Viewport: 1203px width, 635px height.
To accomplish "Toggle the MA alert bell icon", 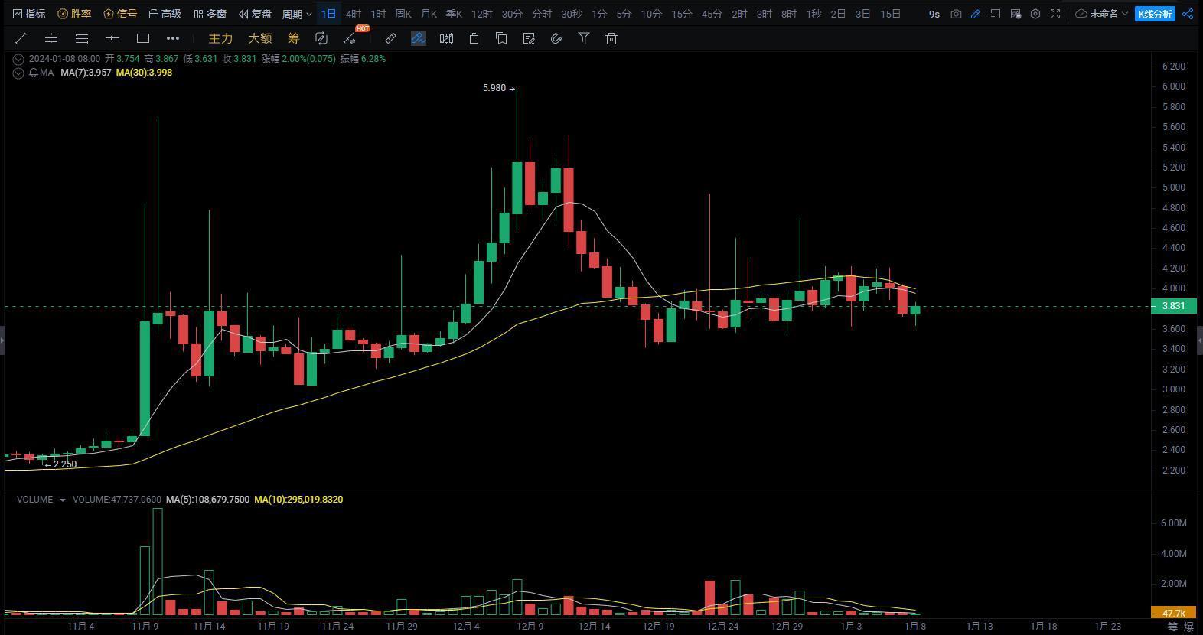I will tap(34, 73).
